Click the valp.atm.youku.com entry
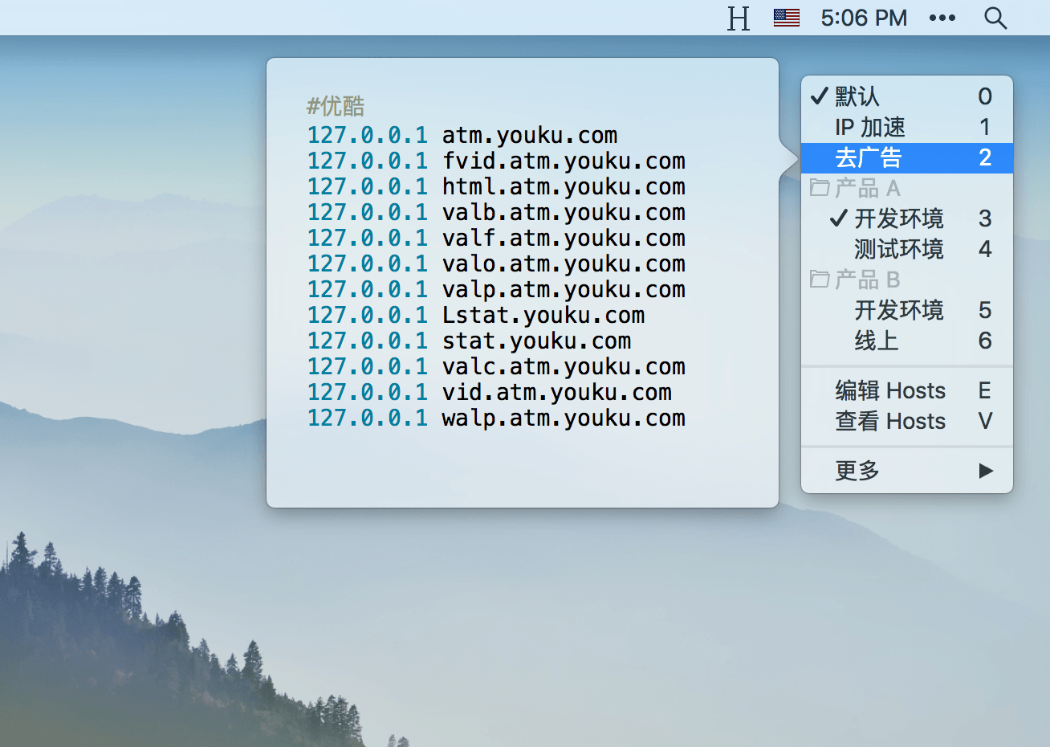 (496, 289)
